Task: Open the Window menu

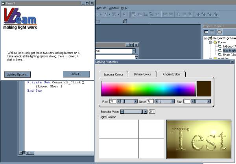Action: (x=113, y=8)
